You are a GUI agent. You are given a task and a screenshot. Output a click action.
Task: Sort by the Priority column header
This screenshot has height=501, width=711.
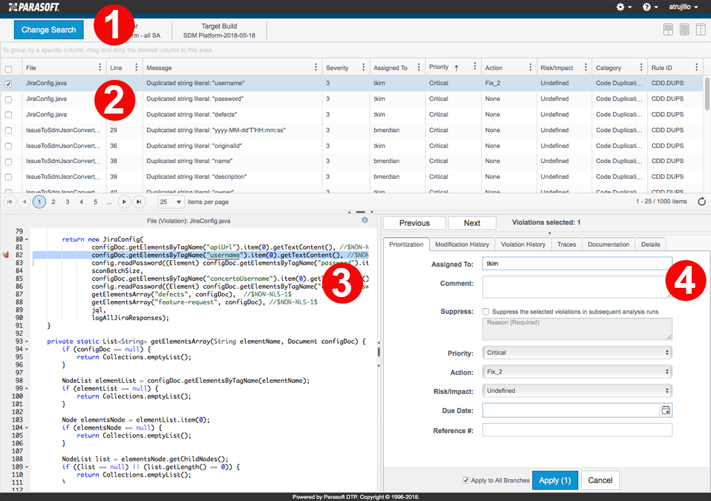coord(439,67)
